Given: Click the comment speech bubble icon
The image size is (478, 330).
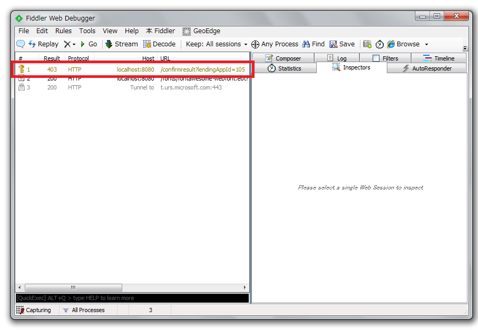Looking at the screenshot, I should click(21, 44).
